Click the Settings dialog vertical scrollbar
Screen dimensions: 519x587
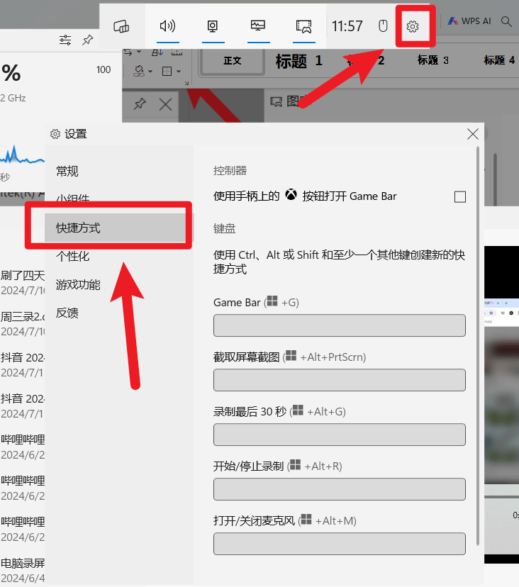point(477,346)
